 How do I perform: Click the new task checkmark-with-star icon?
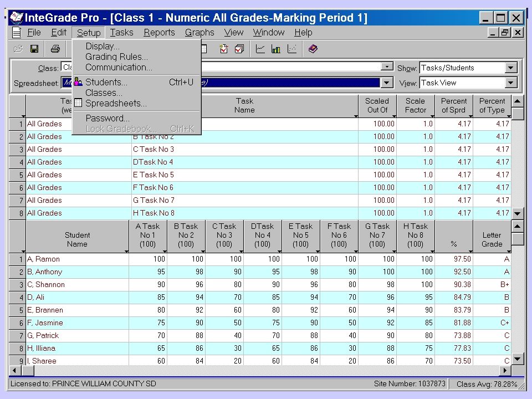[x=223, y=49]
